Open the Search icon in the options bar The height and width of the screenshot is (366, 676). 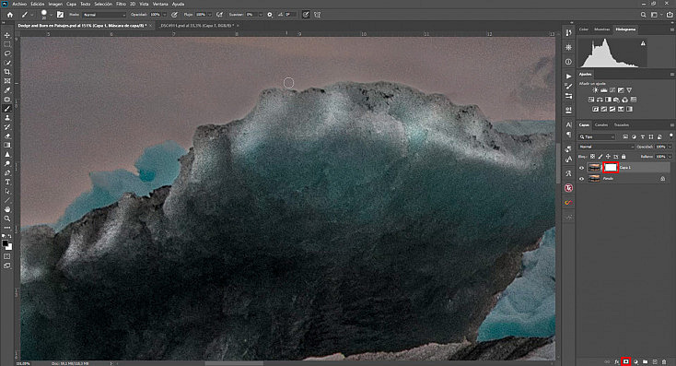pos(643,15)
